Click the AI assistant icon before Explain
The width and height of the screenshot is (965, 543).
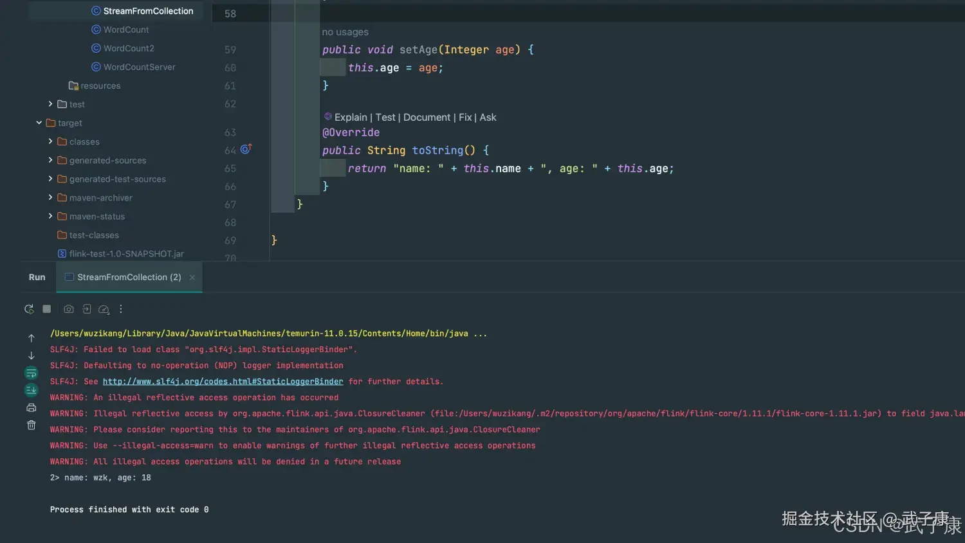pyautogui.click(x=328, y=116)
